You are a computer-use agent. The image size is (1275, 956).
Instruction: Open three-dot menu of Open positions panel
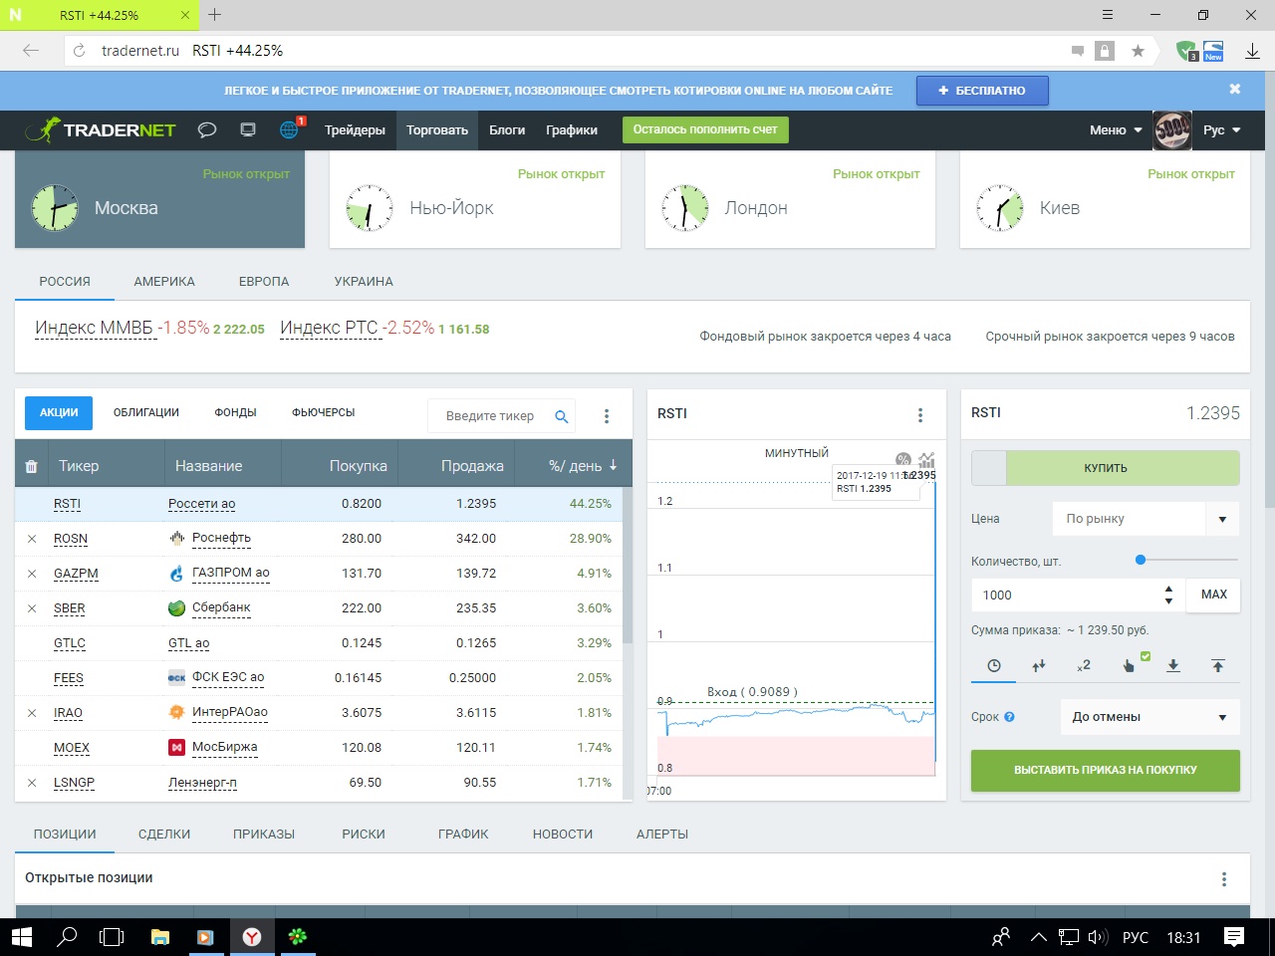tap(1224, 879)
